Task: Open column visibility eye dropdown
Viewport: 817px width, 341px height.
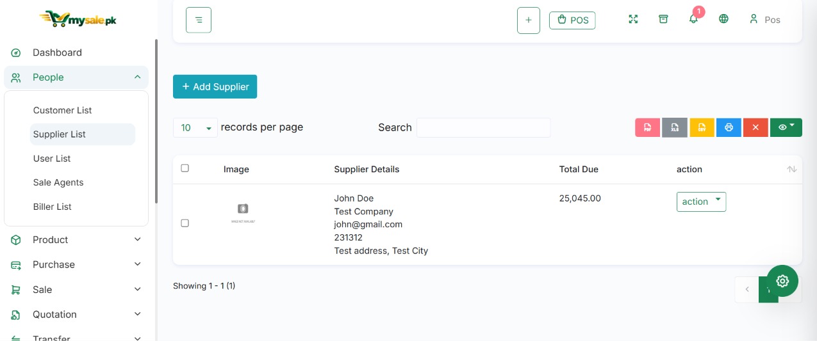Action: (x=786, y=127)
